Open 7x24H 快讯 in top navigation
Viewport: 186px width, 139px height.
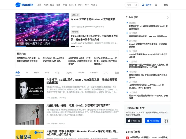tap(49, 5)
